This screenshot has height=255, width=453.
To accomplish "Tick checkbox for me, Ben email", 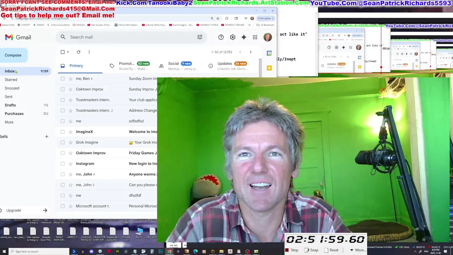I will pos(63,79).
